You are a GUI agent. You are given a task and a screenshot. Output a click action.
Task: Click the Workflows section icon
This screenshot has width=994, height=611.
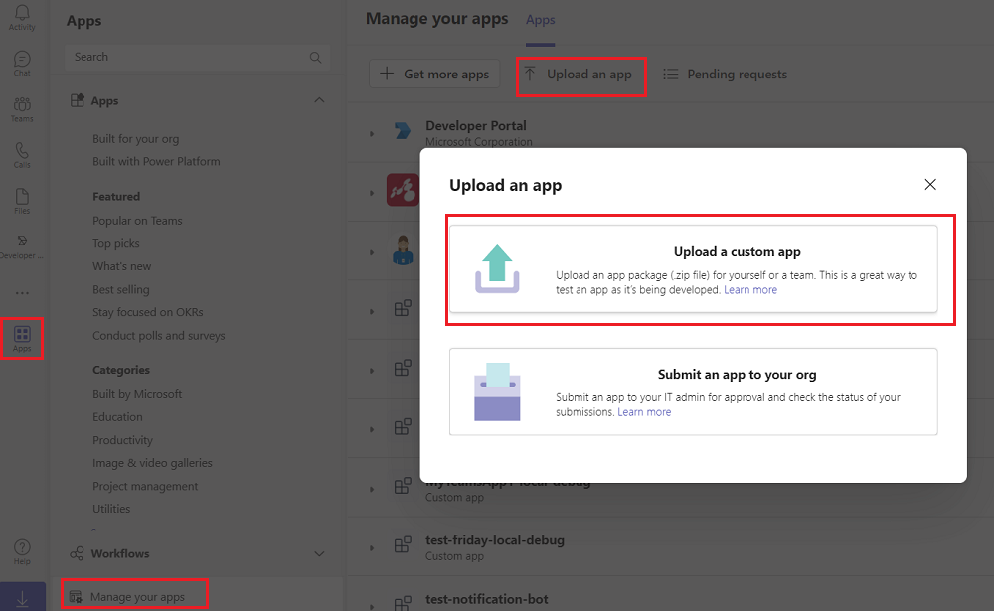pos(77,554)
